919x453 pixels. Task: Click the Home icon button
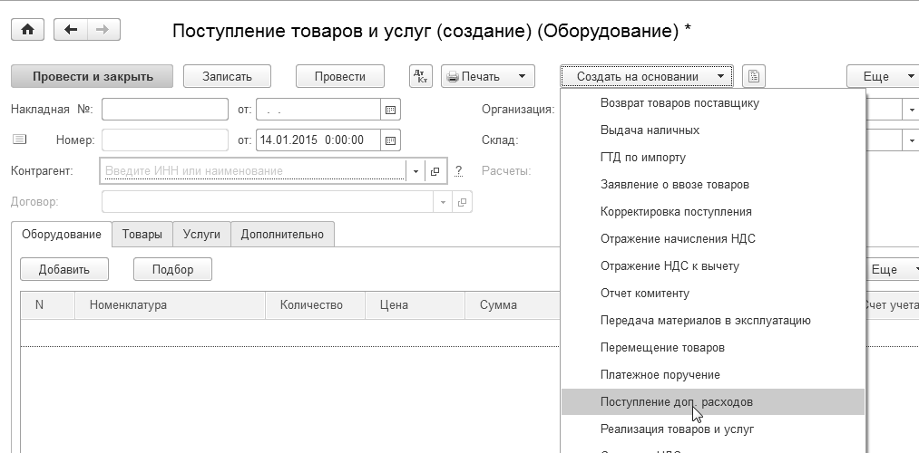pyautogui.click(x=26, y=30)
